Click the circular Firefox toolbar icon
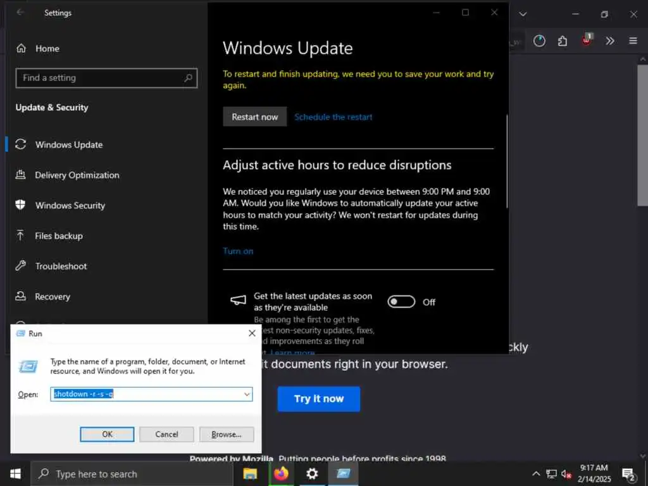The image size is (648, 486). [x=539, y=41]
